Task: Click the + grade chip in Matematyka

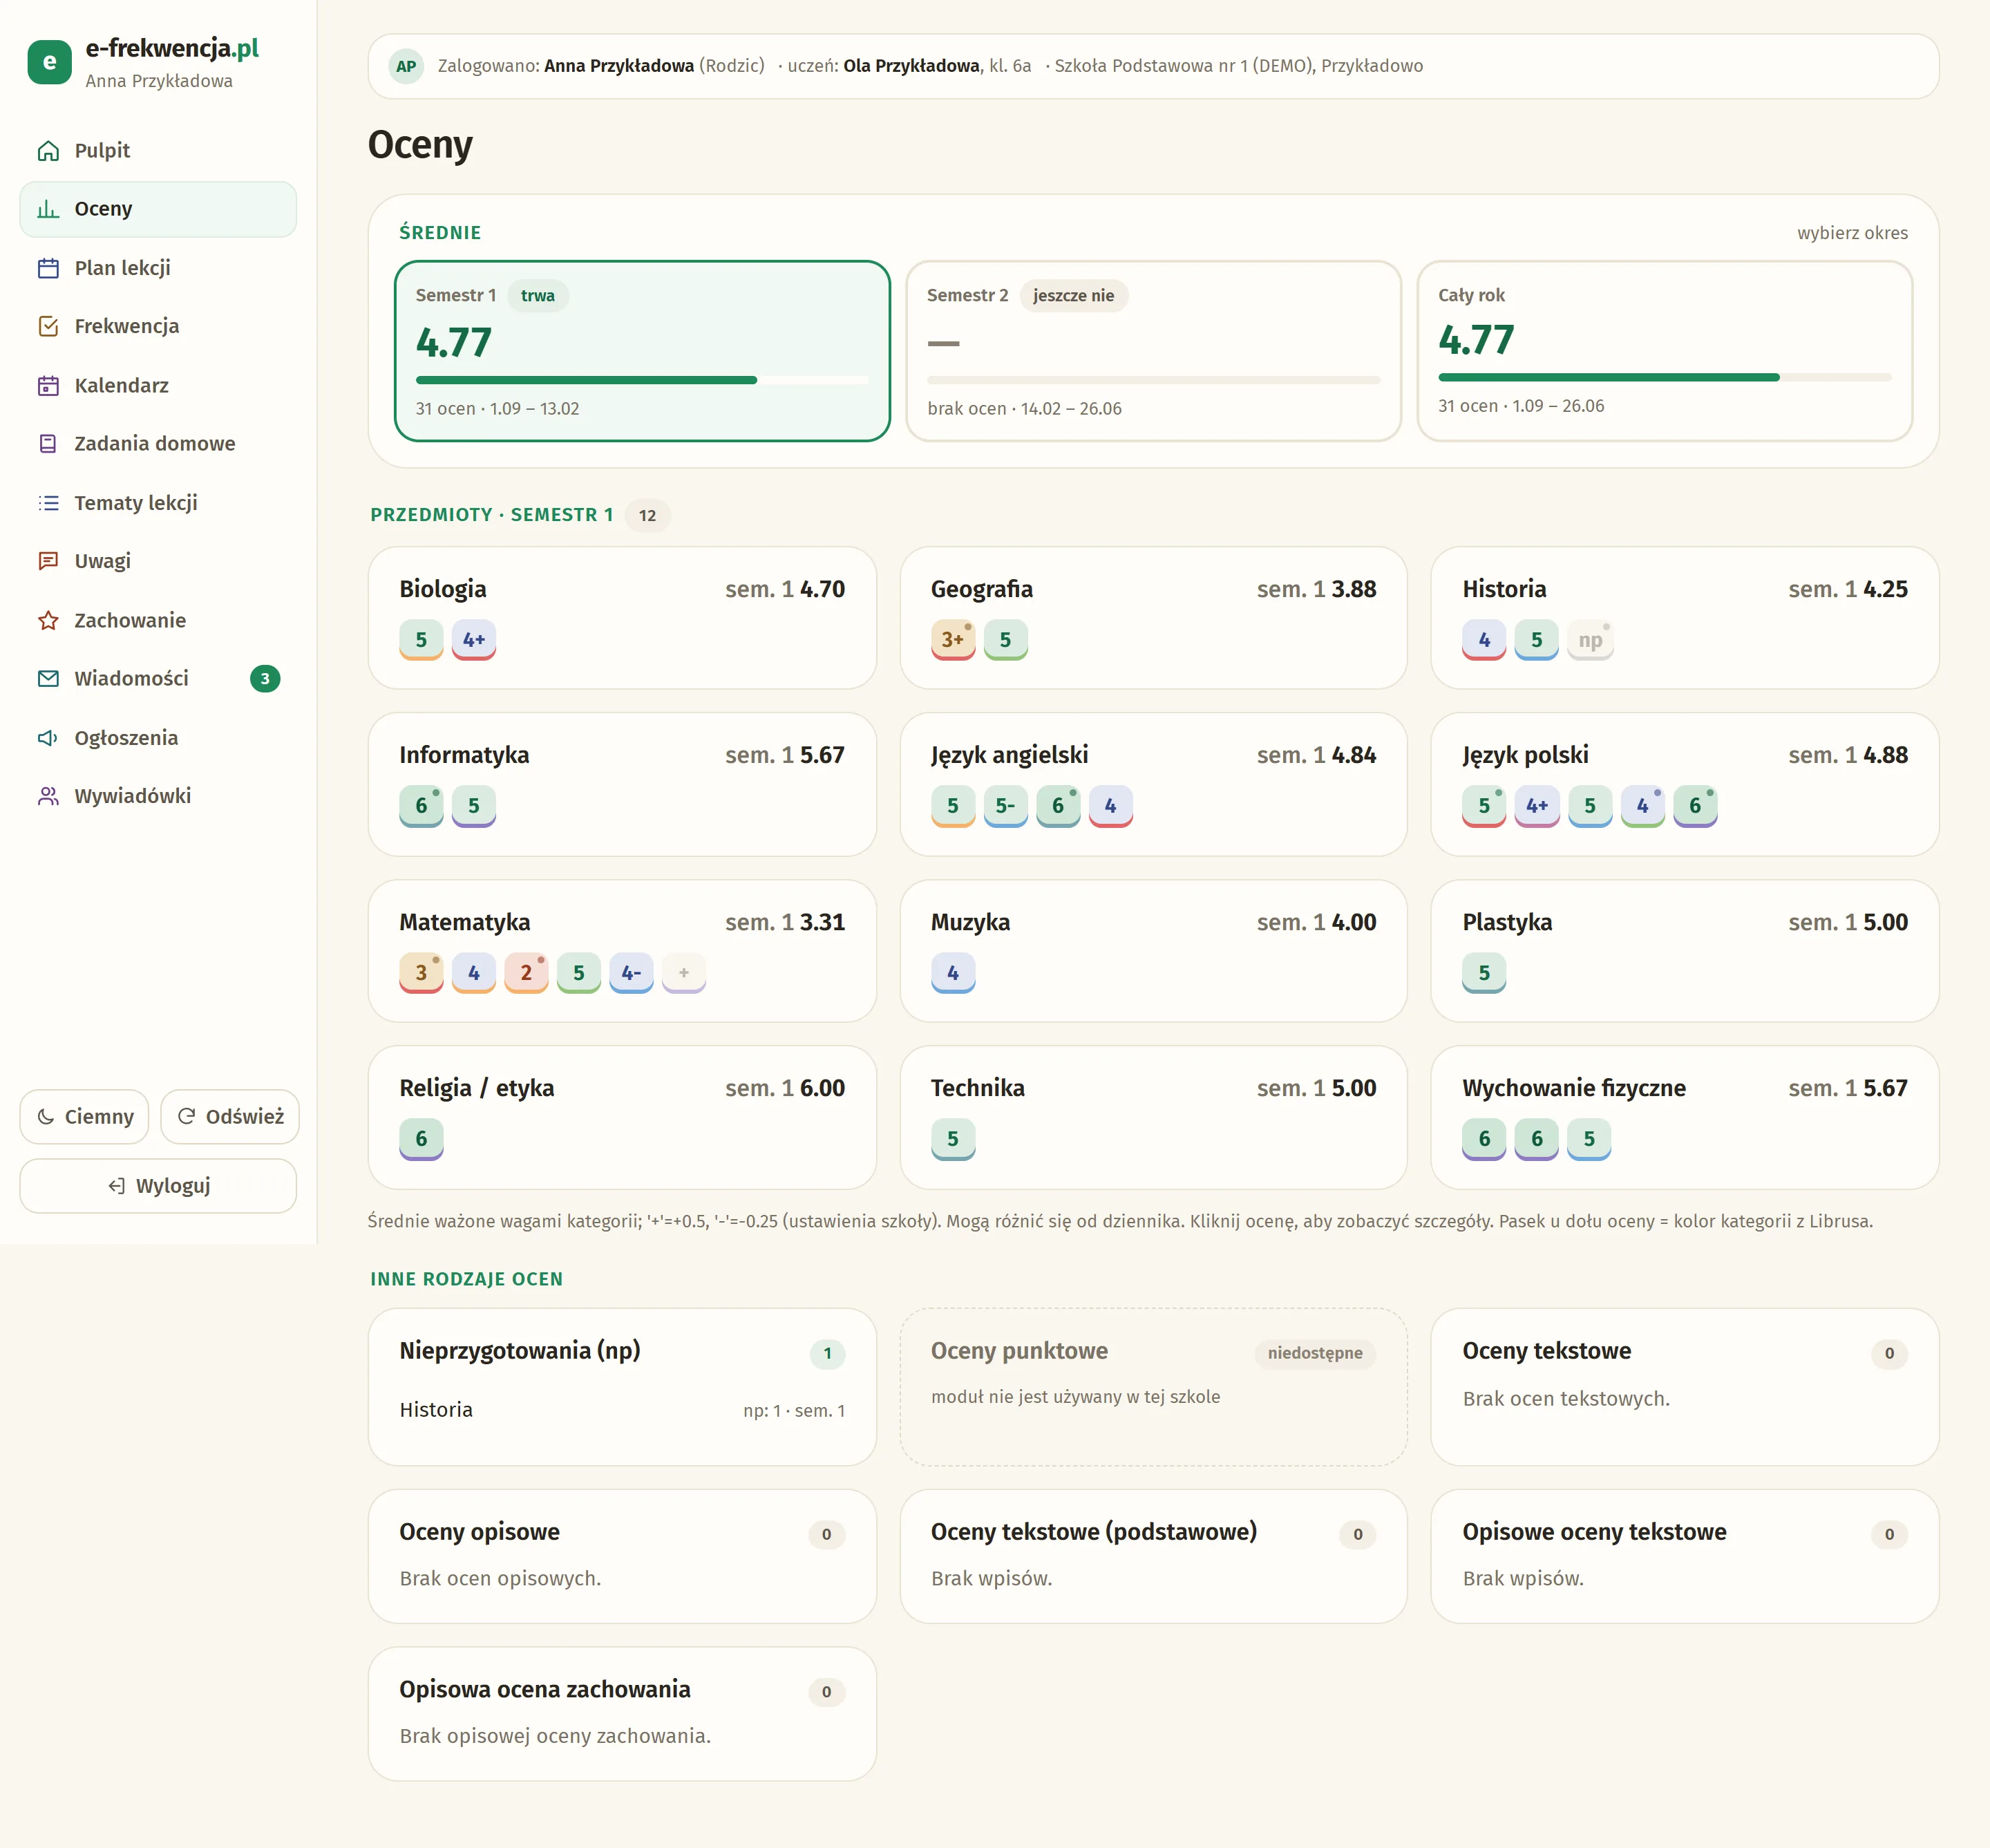Action: pyautogui.click(x=684, y=973)
